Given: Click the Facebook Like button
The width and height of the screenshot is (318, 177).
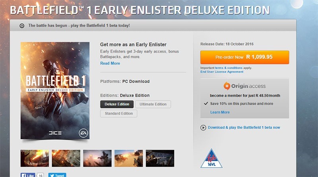Looking at the screenshot, I should tap(28, 175).
